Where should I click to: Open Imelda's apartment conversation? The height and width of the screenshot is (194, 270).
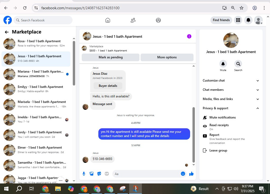tap(36, 120)
